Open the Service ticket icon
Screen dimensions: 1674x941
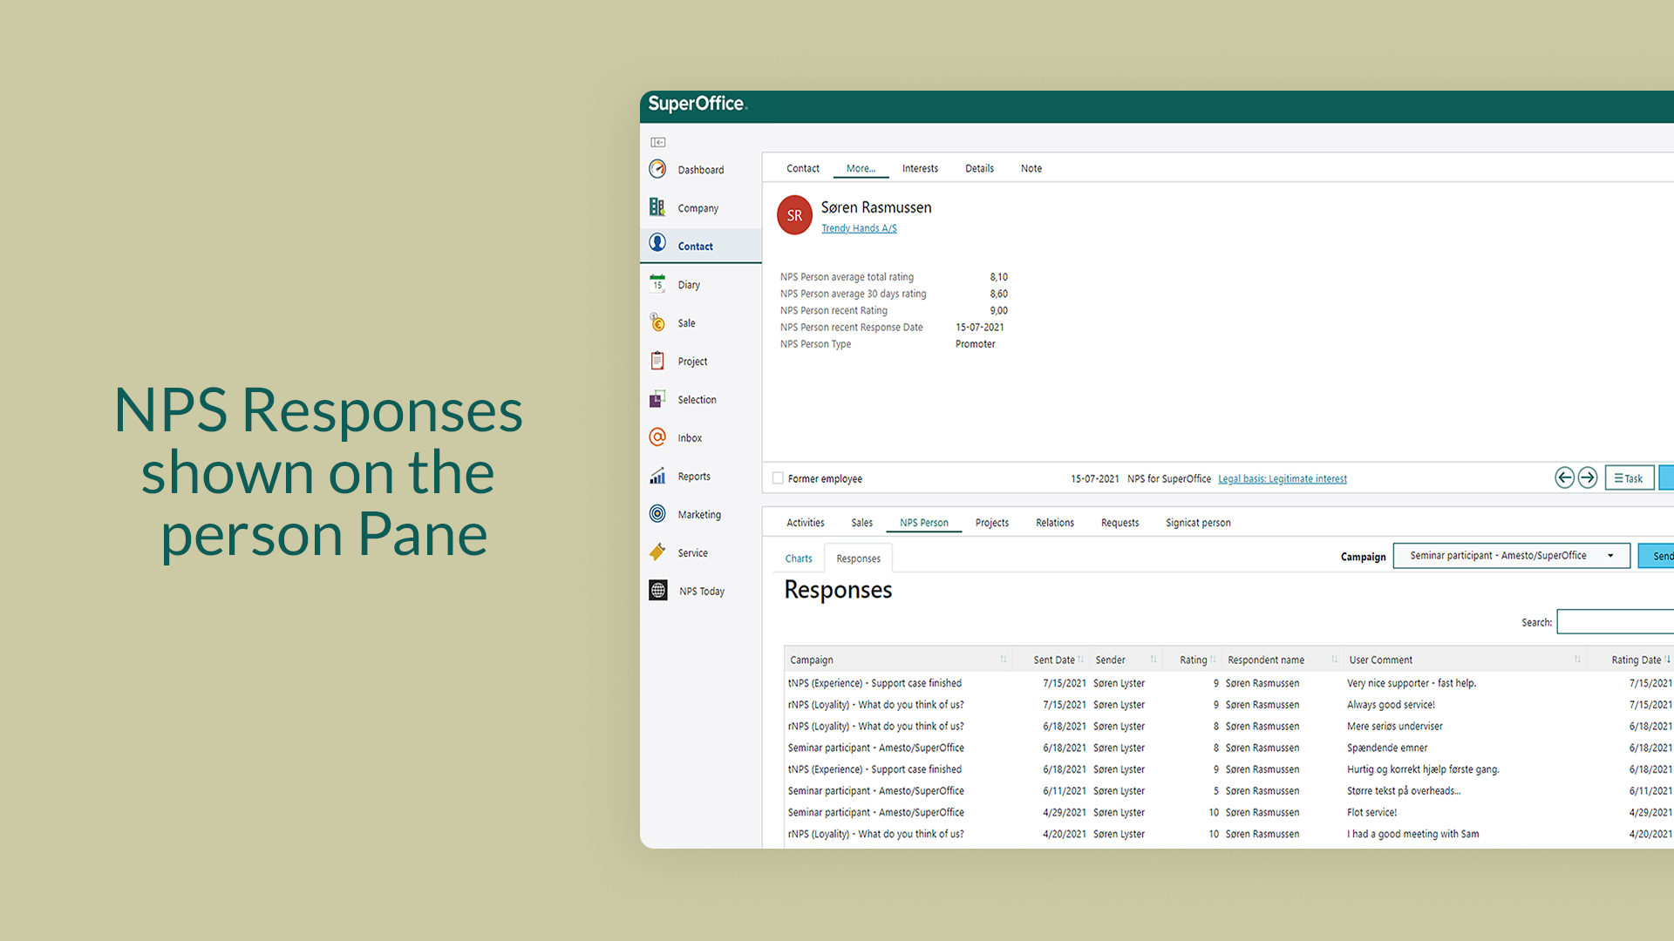point(657,552)
